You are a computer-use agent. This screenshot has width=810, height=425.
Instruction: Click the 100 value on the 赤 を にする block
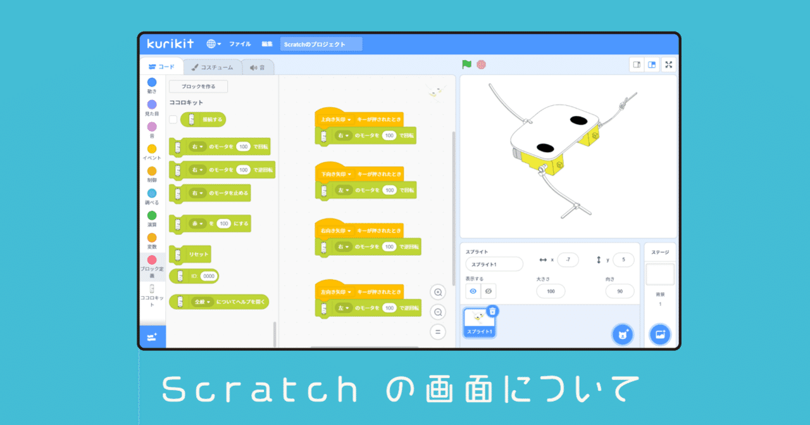click(223, 224)
